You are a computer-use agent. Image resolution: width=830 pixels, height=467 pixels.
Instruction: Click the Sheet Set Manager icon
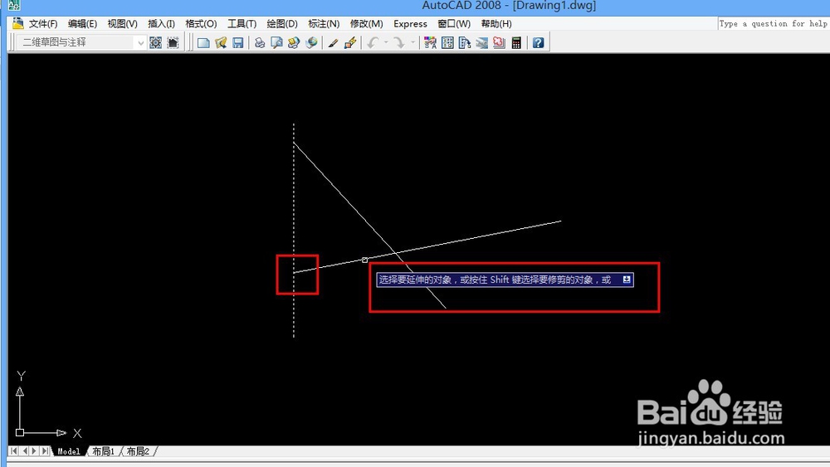481,43
